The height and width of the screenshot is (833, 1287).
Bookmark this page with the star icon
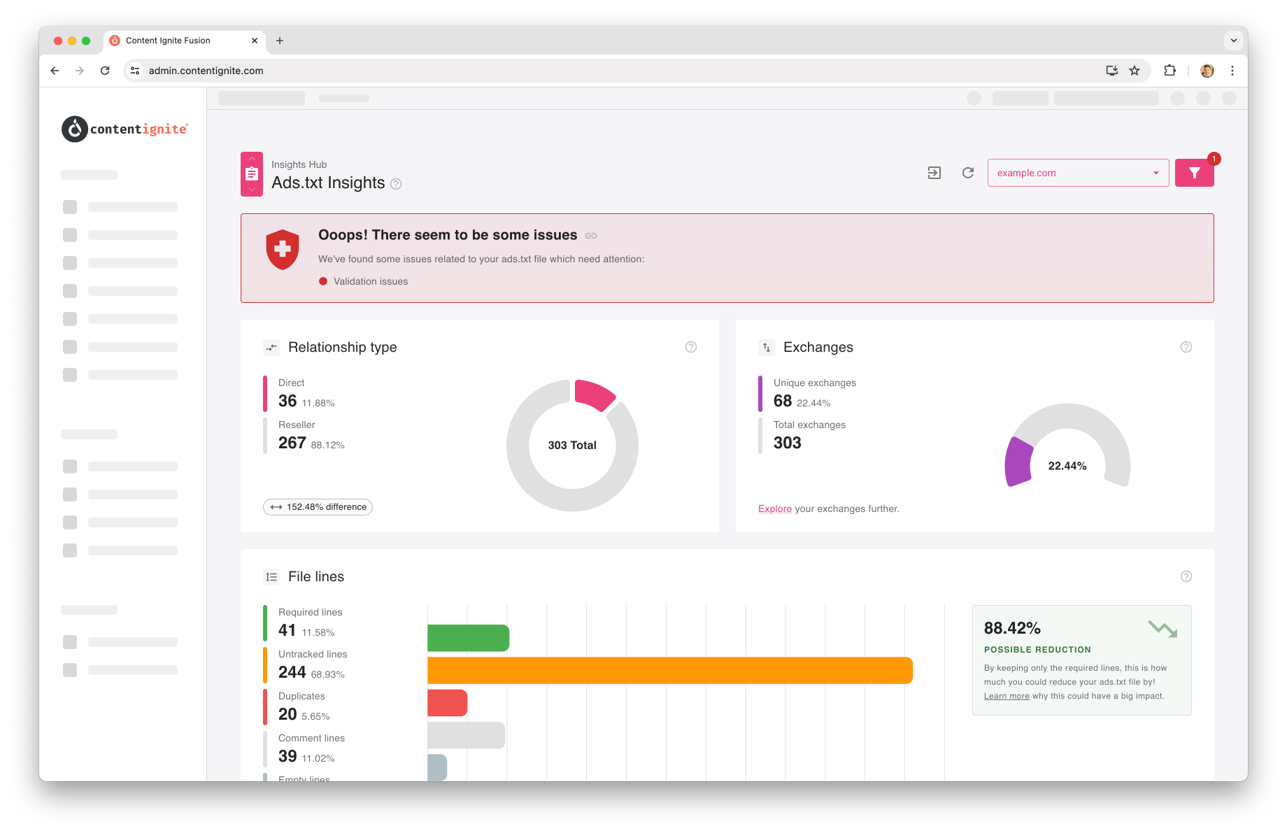click(x=1135, y=71)
